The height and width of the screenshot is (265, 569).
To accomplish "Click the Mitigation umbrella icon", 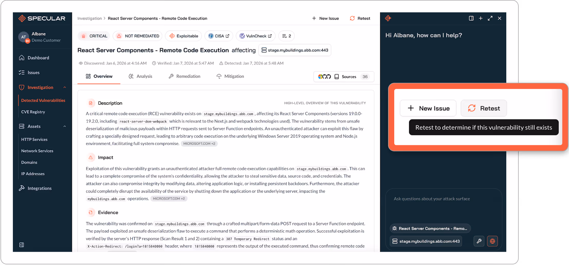I will [x=219, y=76].
